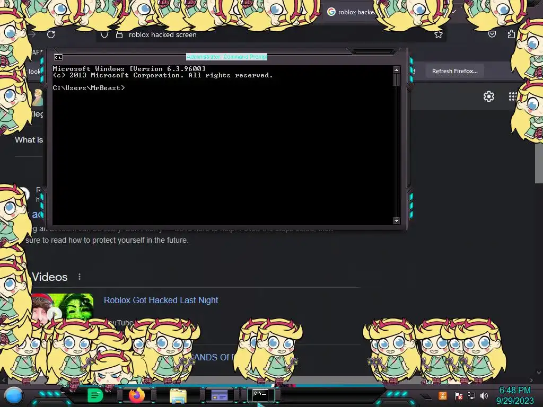Screen dimensions: 543x407
Task: Select the Command Prompt taskbar button
Action: (260, 395)
